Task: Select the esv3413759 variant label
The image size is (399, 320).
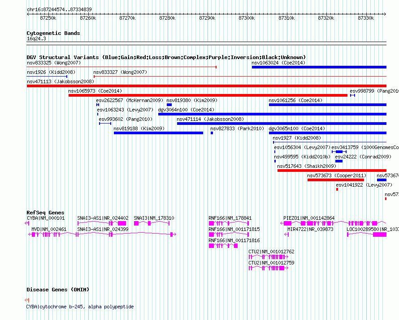Action: click(x=365, y=147)
